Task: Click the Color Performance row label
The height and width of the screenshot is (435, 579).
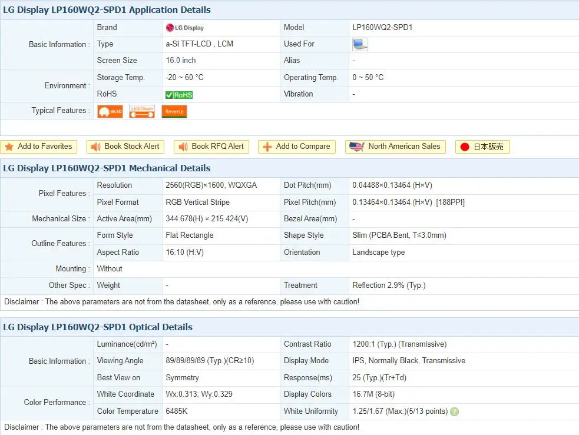Action: tap(57, 403)
